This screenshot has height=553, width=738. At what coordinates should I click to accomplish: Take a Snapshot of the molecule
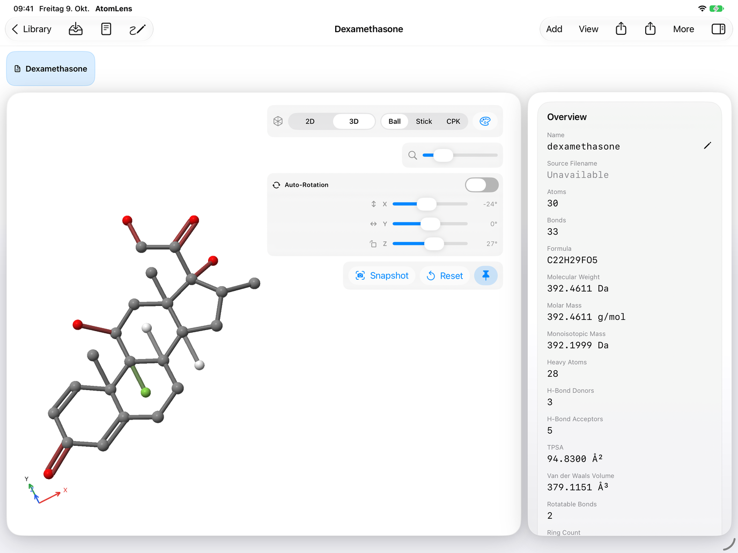382,275
